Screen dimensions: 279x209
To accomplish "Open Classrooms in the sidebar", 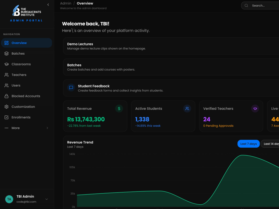I will tap(27, 64).
